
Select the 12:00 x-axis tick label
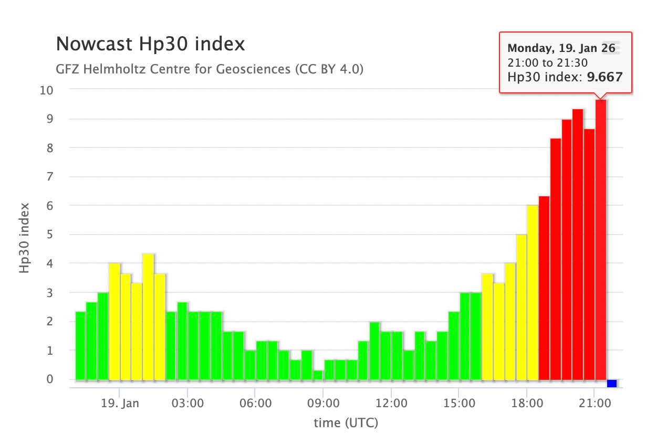click(x=391, y=405)
